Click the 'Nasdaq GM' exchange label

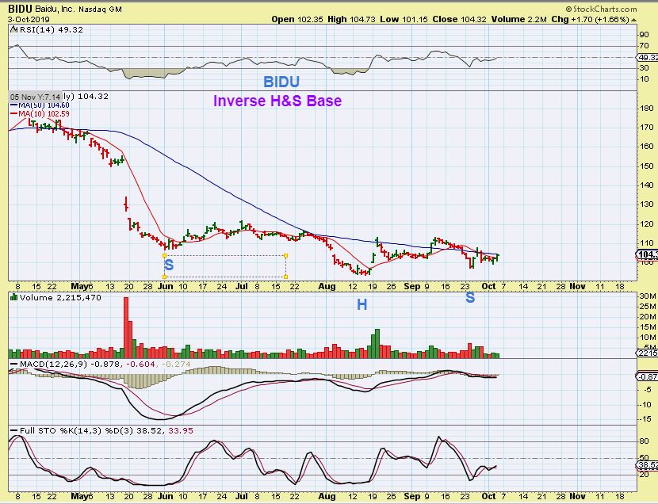tap(100, 10)
